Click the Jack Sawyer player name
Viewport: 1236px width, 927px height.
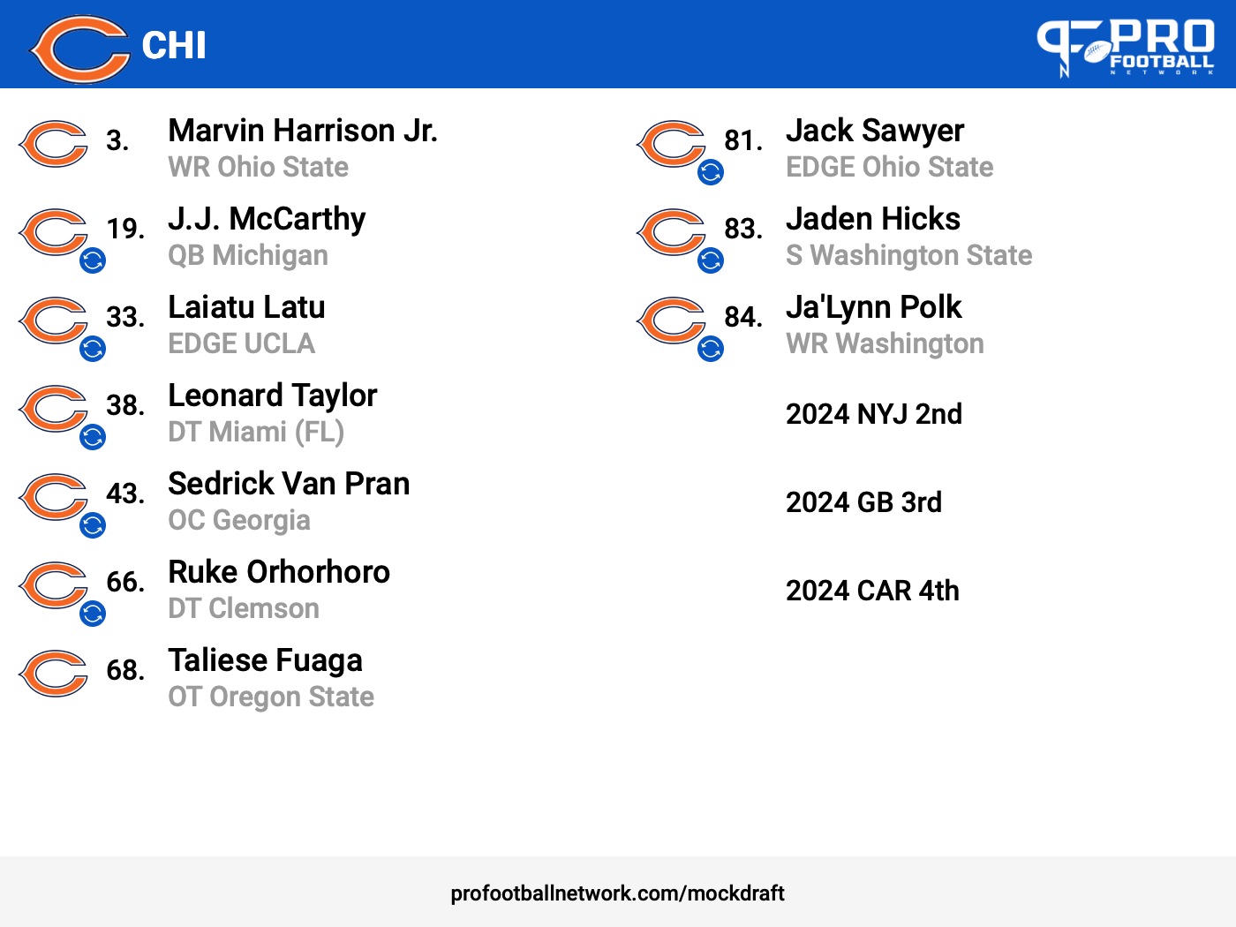tap(875, 131)
